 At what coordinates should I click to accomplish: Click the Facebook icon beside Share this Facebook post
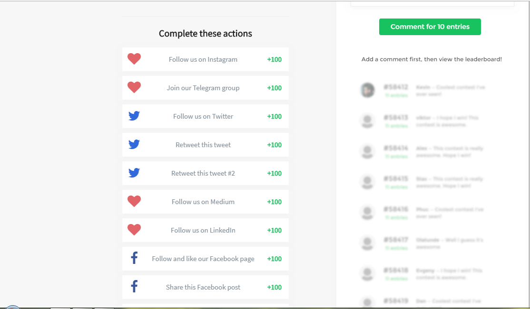pyautogui.click(x=134, y=287)
